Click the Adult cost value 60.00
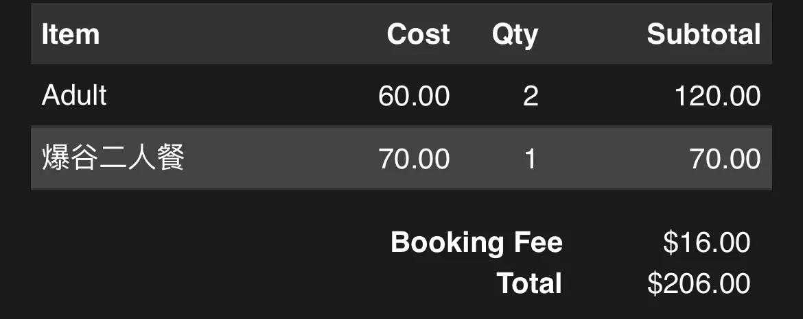This screenshot has height=319, width=803. 415,96
